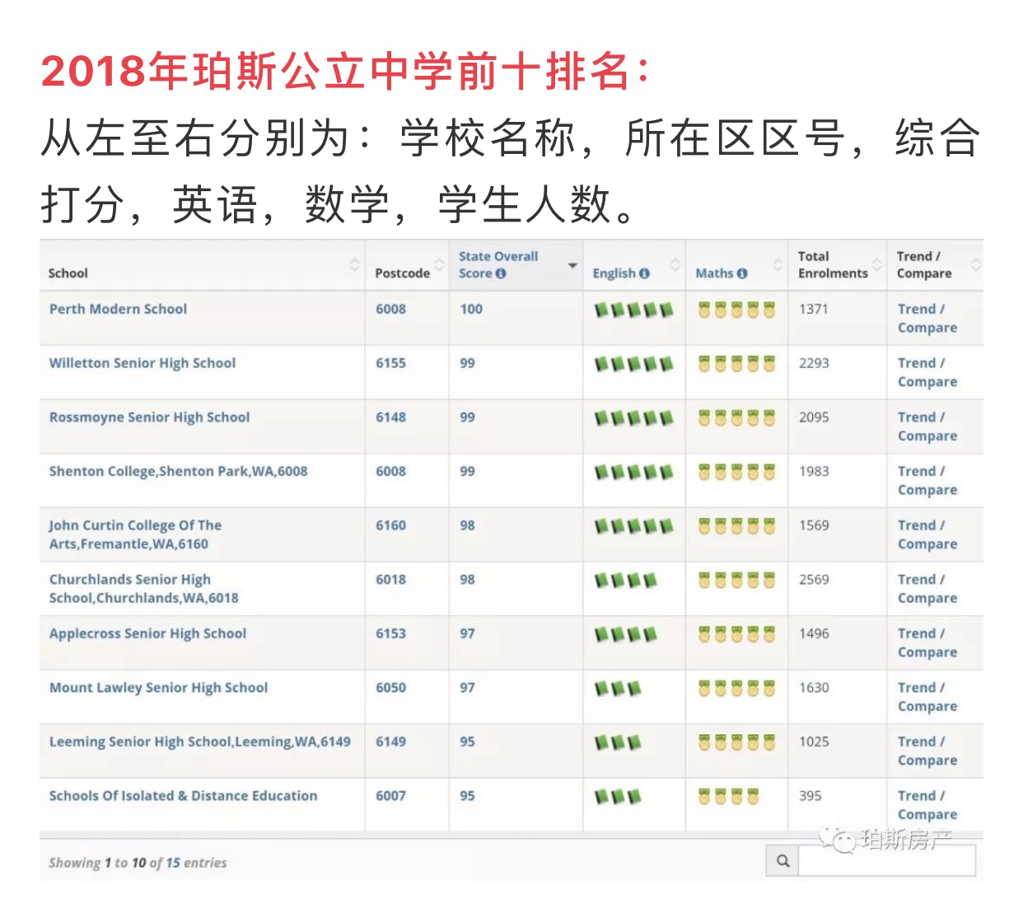Click postcode 6155 cell

(x=390, y=363)
